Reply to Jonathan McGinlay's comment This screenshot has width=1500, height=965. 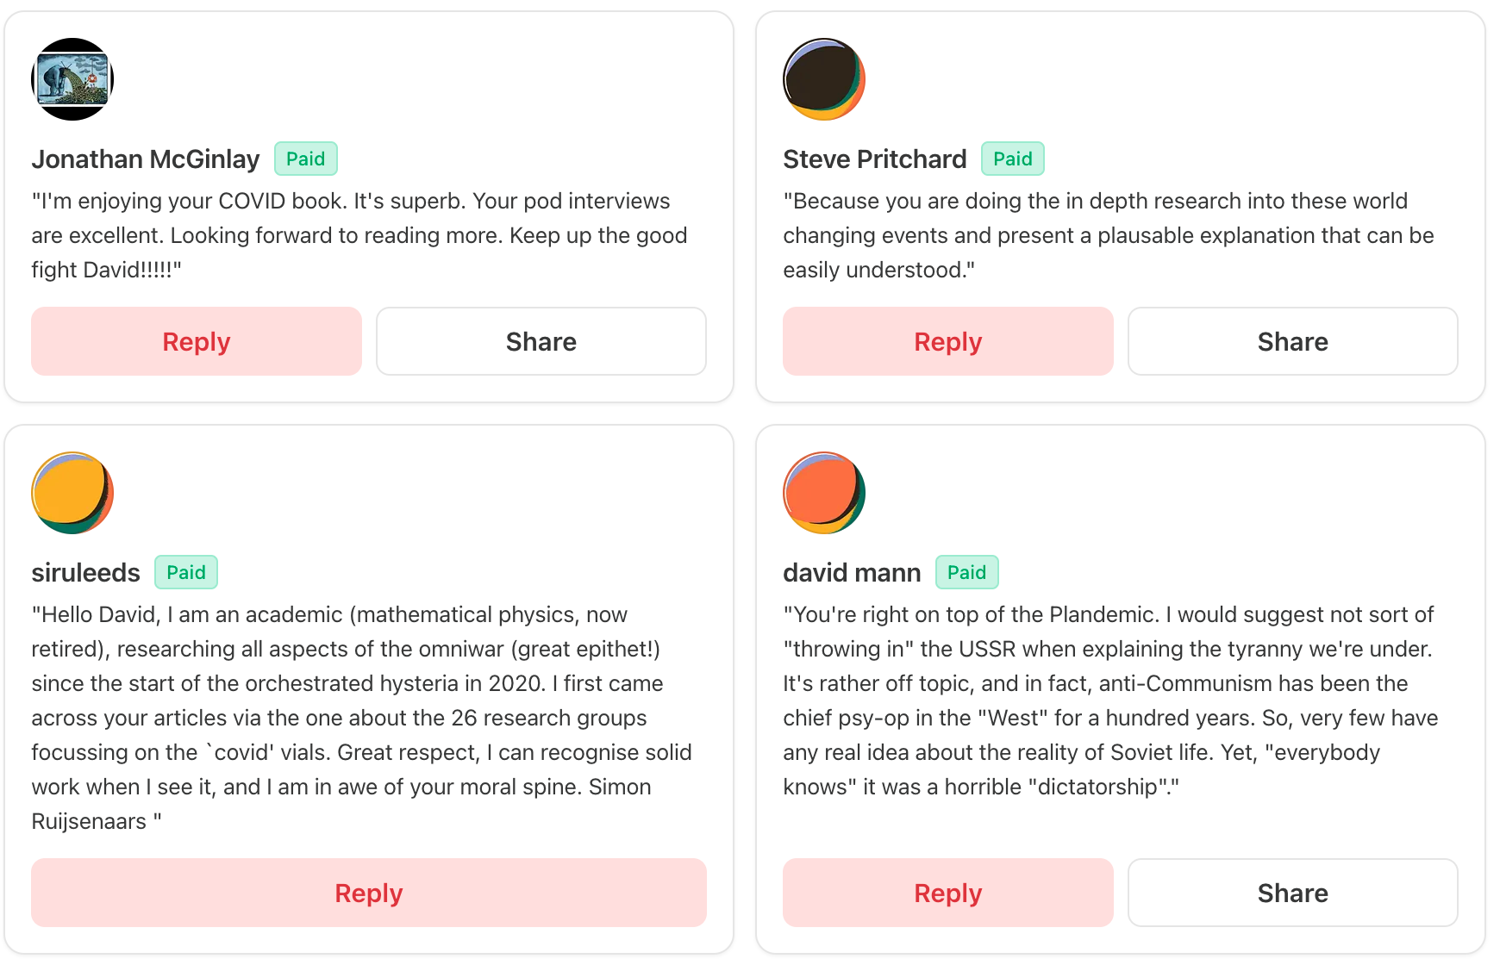(x=197, y=341)
